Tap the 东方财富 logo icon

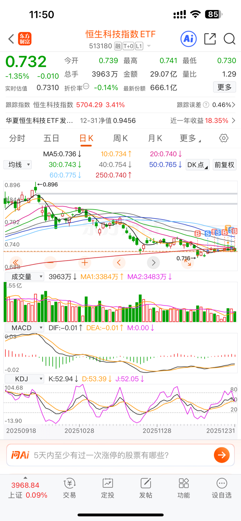point(25,39)
